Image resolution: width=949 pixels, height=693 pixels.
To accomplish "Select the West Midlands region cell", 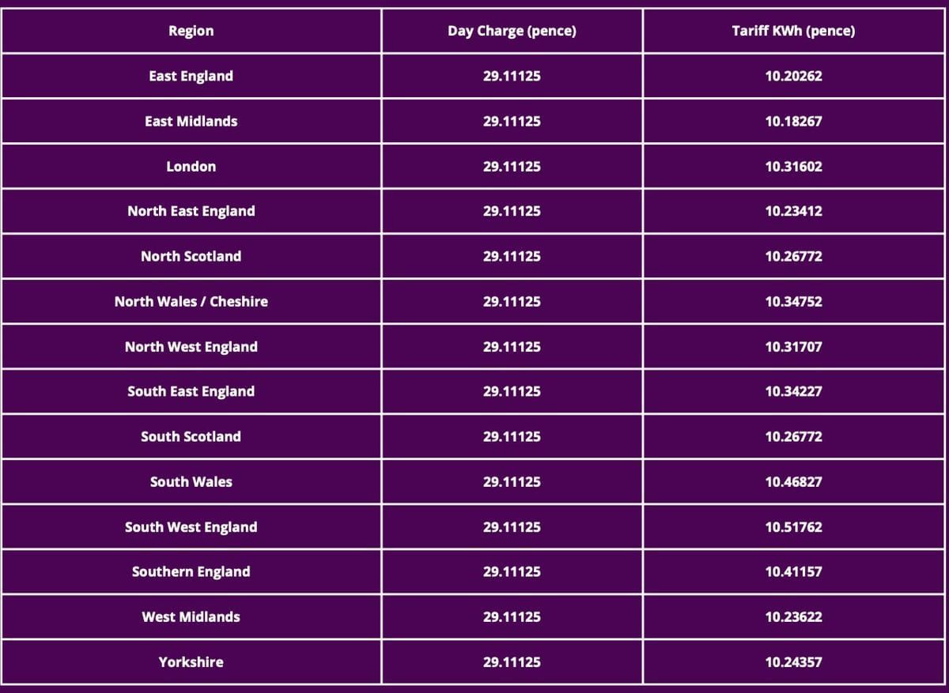I will (x=191, y=616).
